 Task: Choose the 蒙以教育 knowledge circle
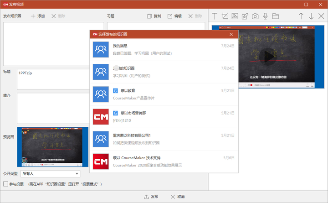point(164,94)
